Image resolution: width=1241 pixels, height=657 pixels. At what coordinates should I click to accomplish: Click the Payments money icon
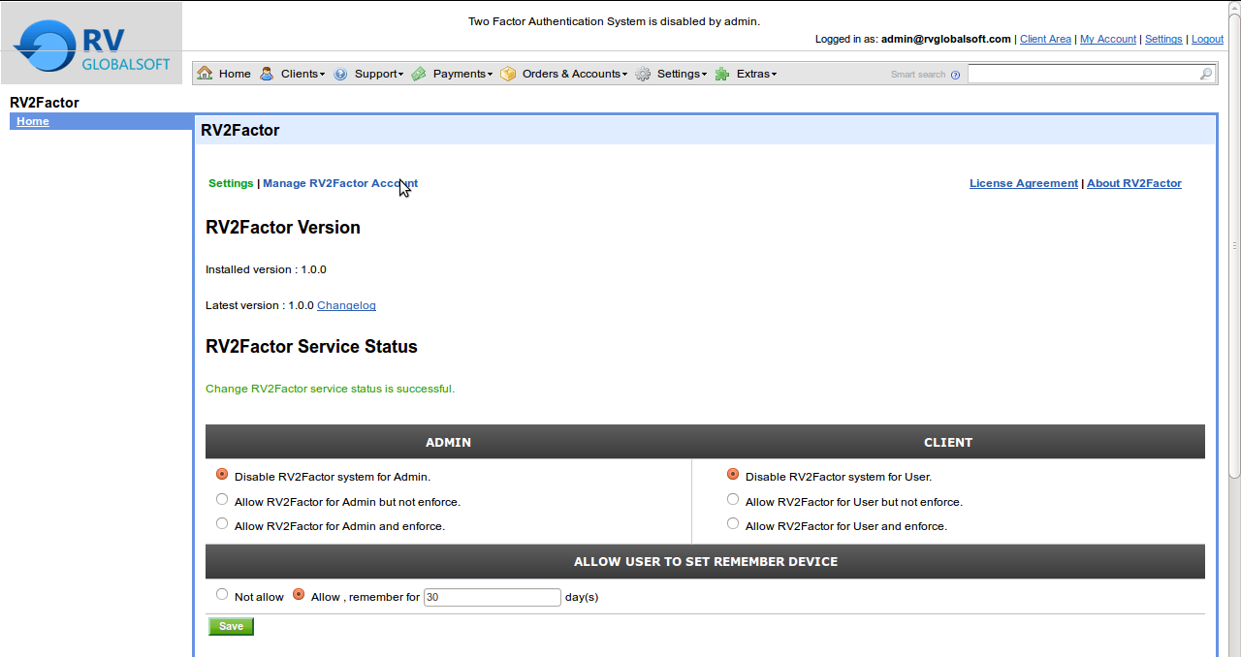pyautogui.click(x=419, y=74)
